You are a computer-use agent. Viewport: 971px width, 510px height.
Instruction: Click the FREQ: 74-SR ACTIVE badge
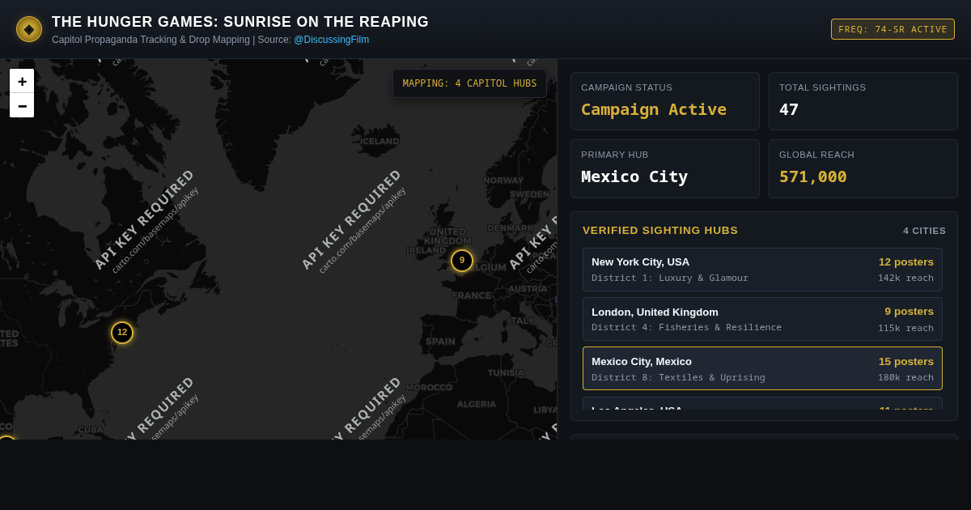893,29
